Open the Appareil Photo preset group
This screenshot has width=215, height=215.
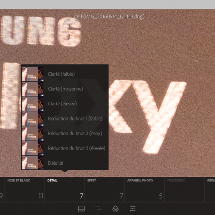(144, 189)
